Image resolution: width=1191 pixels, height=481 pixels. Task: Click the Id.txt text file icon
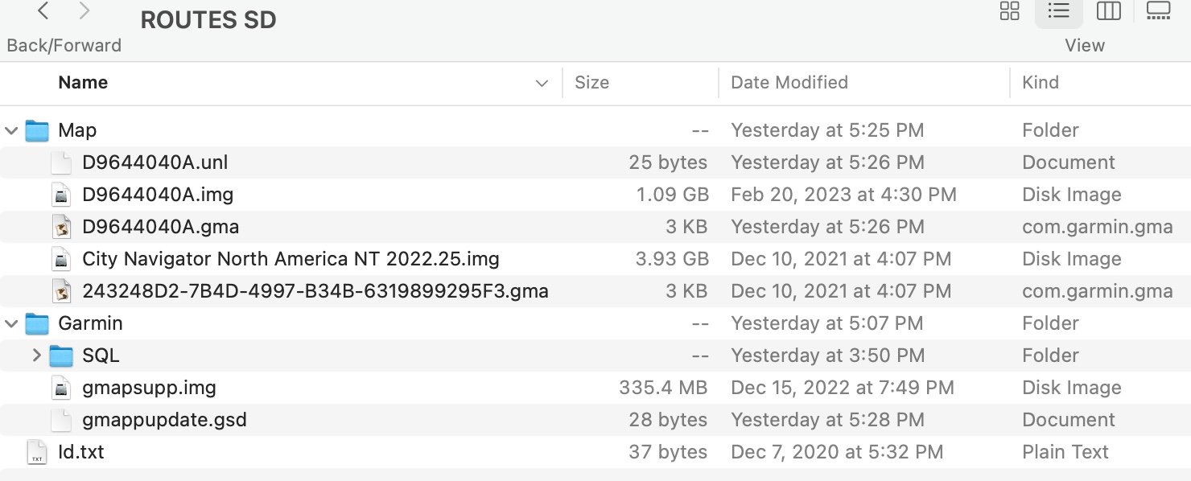(37, 452)
